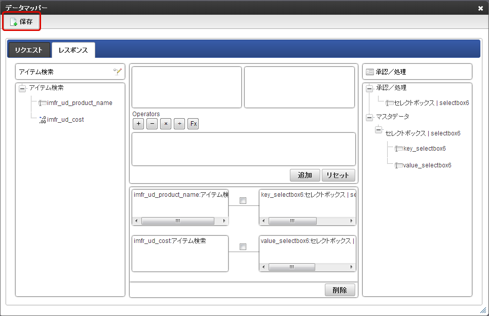Viewport: 489px width, 316px height.
Task: Open the アイテム検索 edit wand icon
Action: point(117,72)
